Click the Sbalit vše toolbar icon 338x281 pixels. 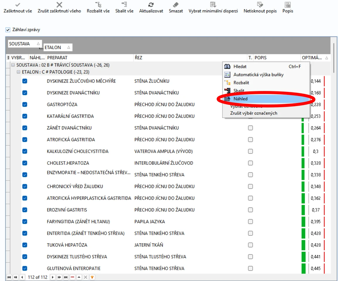[124, 4]
